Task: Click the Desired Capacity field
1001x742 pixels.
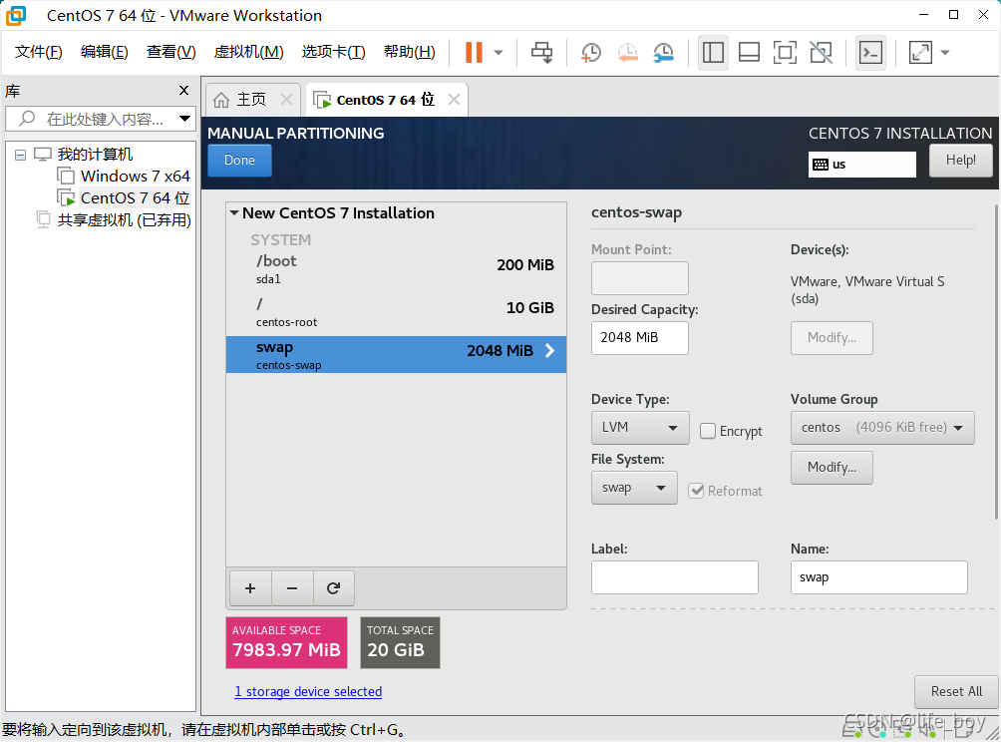Action: (x=640, y=338)
